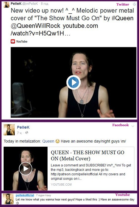Click the #Queen hashtag
The image size is (139, 207).
pyautogui.click(x=123, y=18)
